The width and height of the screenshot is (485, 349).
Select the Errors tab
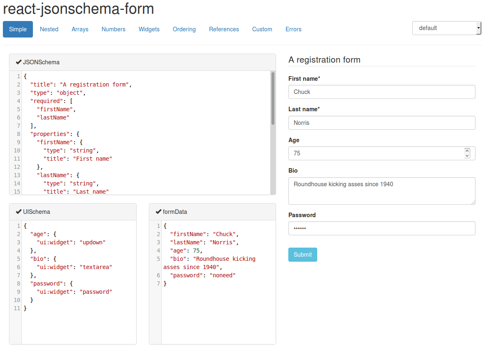293,29
